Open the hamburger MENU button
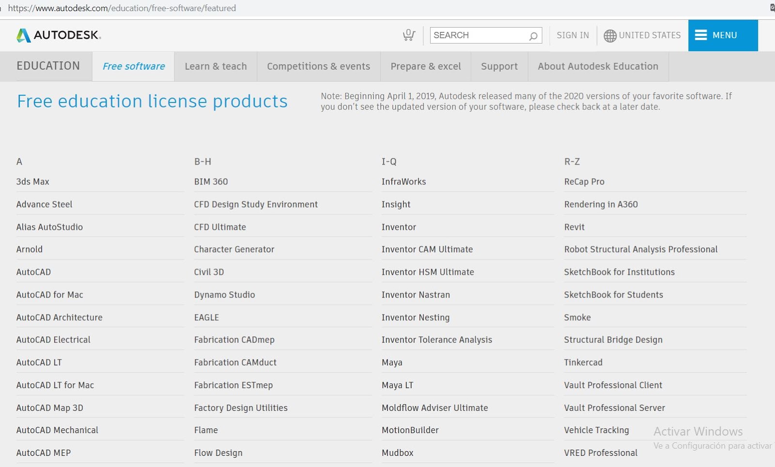The width and height of the screenshot is (775, 467). point(723,35)
